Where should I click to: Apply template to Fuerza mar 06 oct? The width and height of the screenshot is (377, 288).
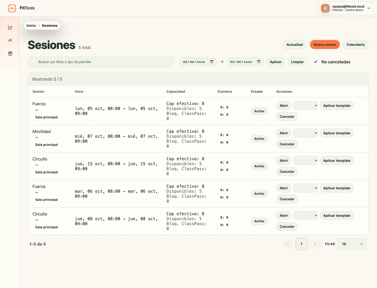[x=337, y=188]
